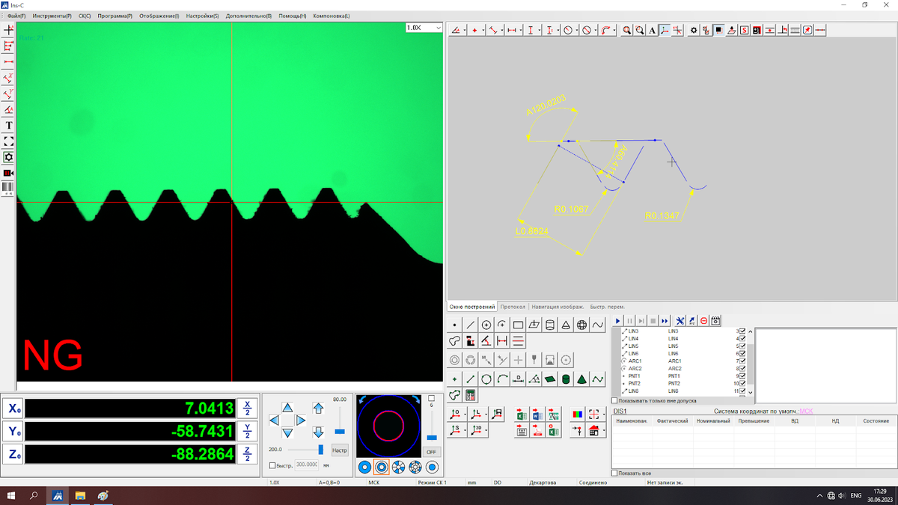Open the RGB color settings icon
The image size is (898, 505).
click(576, 414)
